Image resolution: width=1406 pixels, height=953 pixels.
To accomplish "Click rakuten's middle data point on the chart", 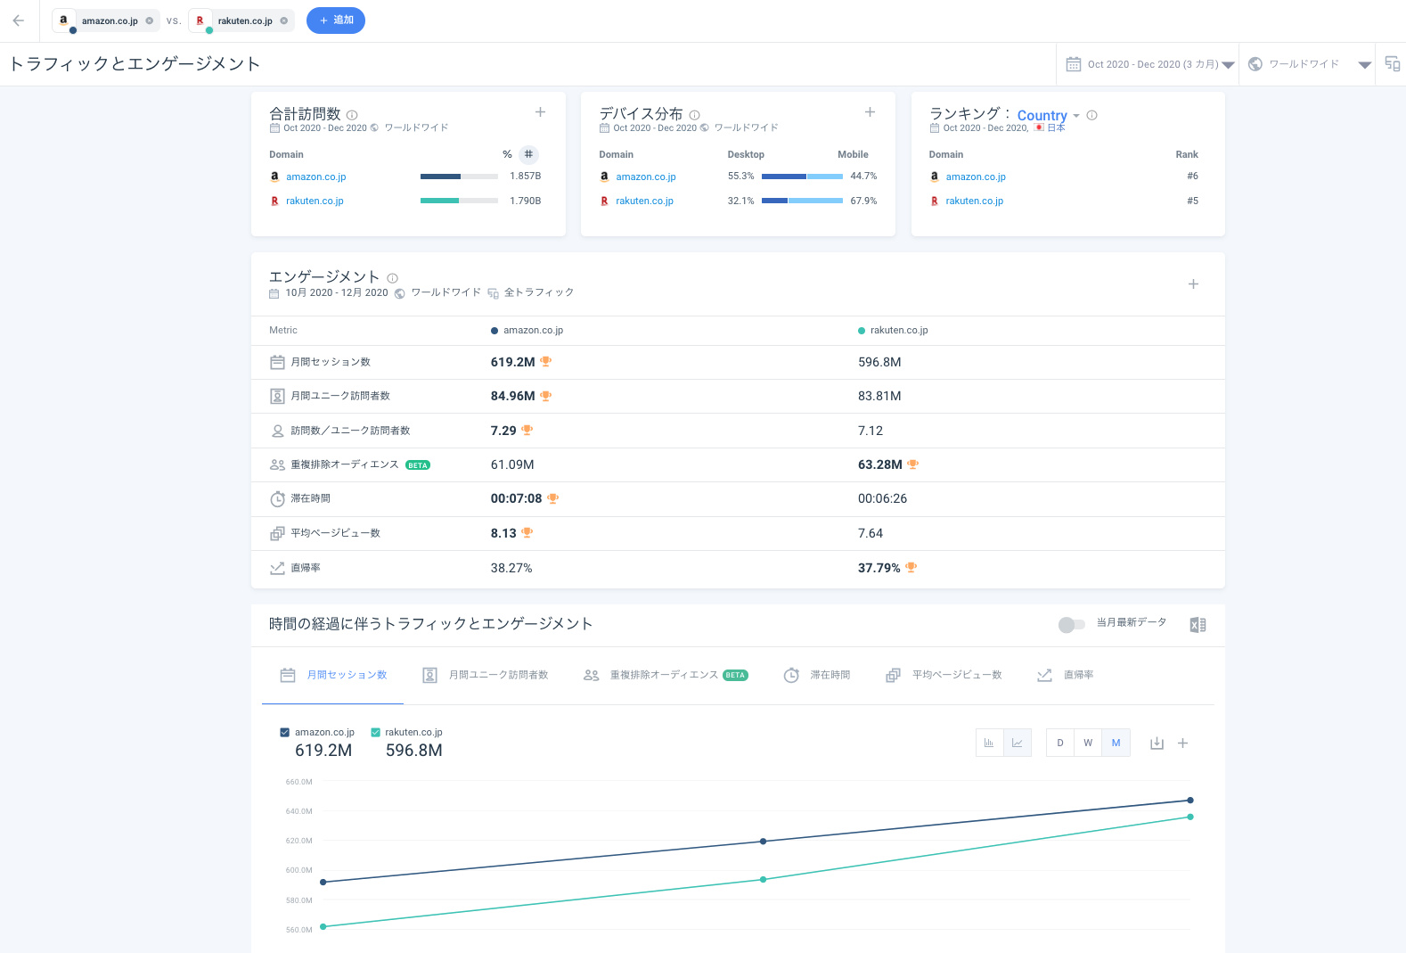I will point(763,879).
